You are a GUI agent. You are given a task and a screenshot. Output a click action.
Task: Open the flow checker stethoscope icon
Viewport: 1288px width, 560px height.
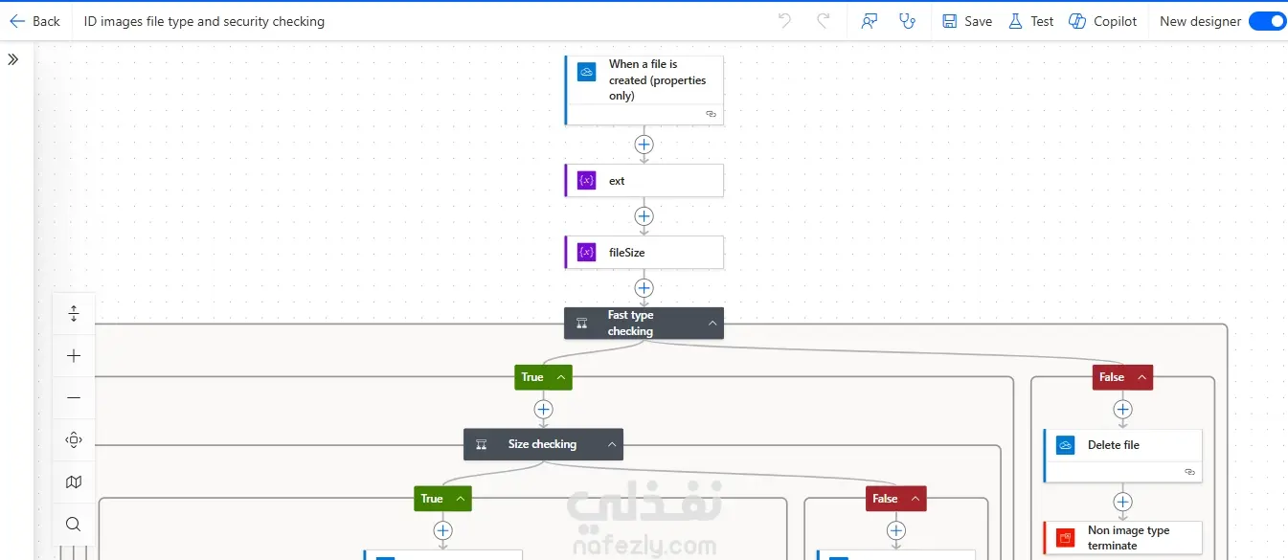[907, 21]
